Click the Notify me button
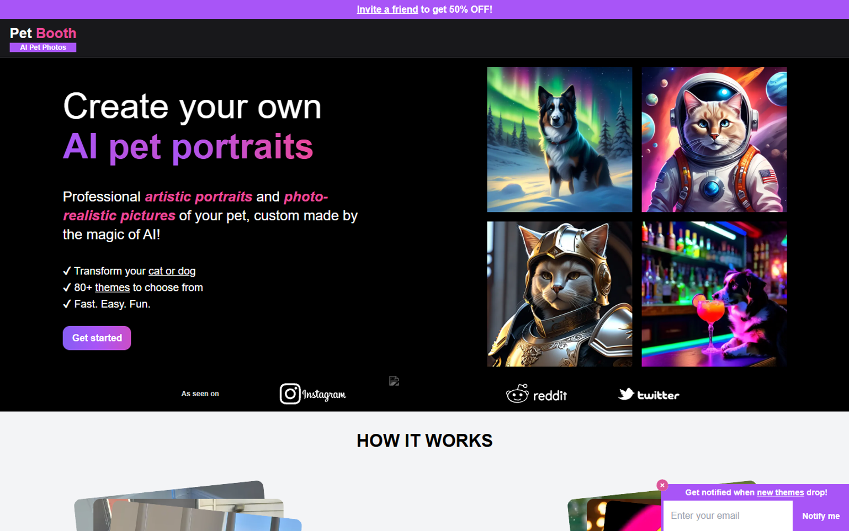This screenshot has width=849, height=531. click(x=820, y=516)
